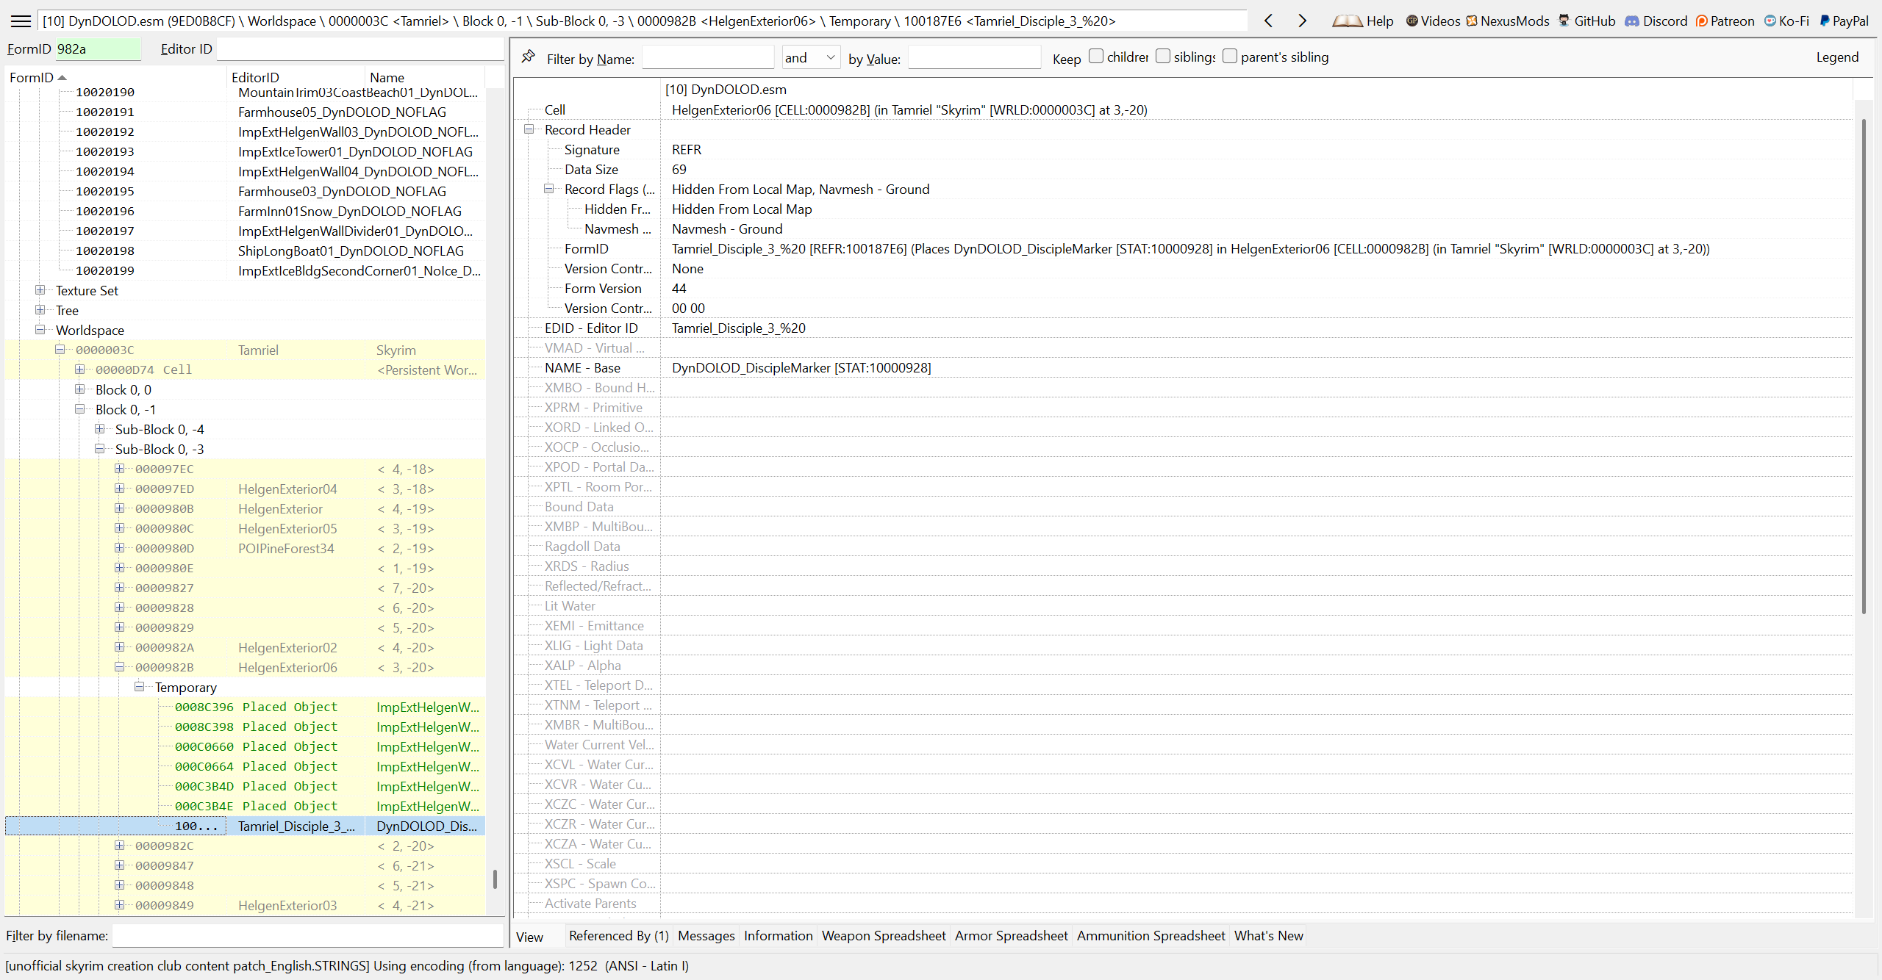Switch to the Messages tab
This screenshot has height=980, width=1882.
click(706, 935)
